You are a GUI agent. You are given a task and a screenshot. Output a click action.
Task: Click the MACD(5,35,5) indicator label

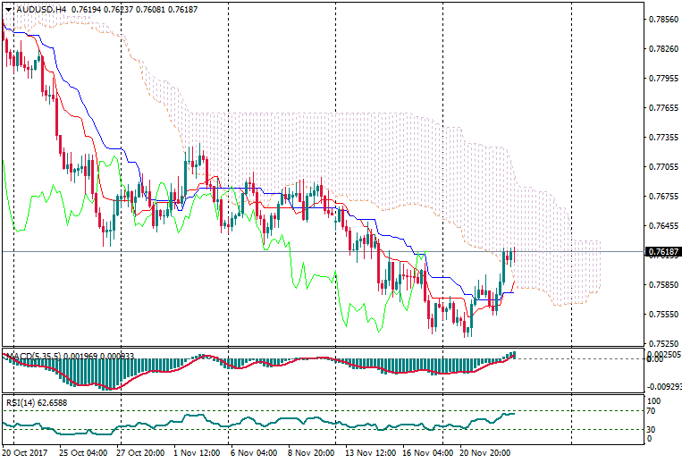pyautogui.click(x=34, y=357)
